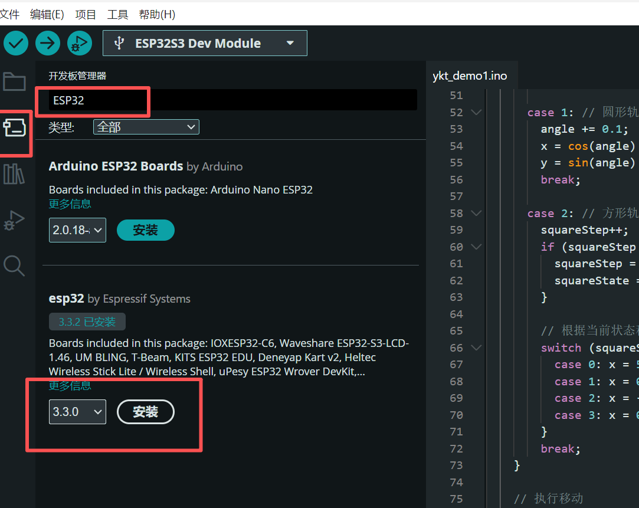Open the Boards Manager sidebar icon
The height and width of the screenshot is (508, 639).
point(14,127)
